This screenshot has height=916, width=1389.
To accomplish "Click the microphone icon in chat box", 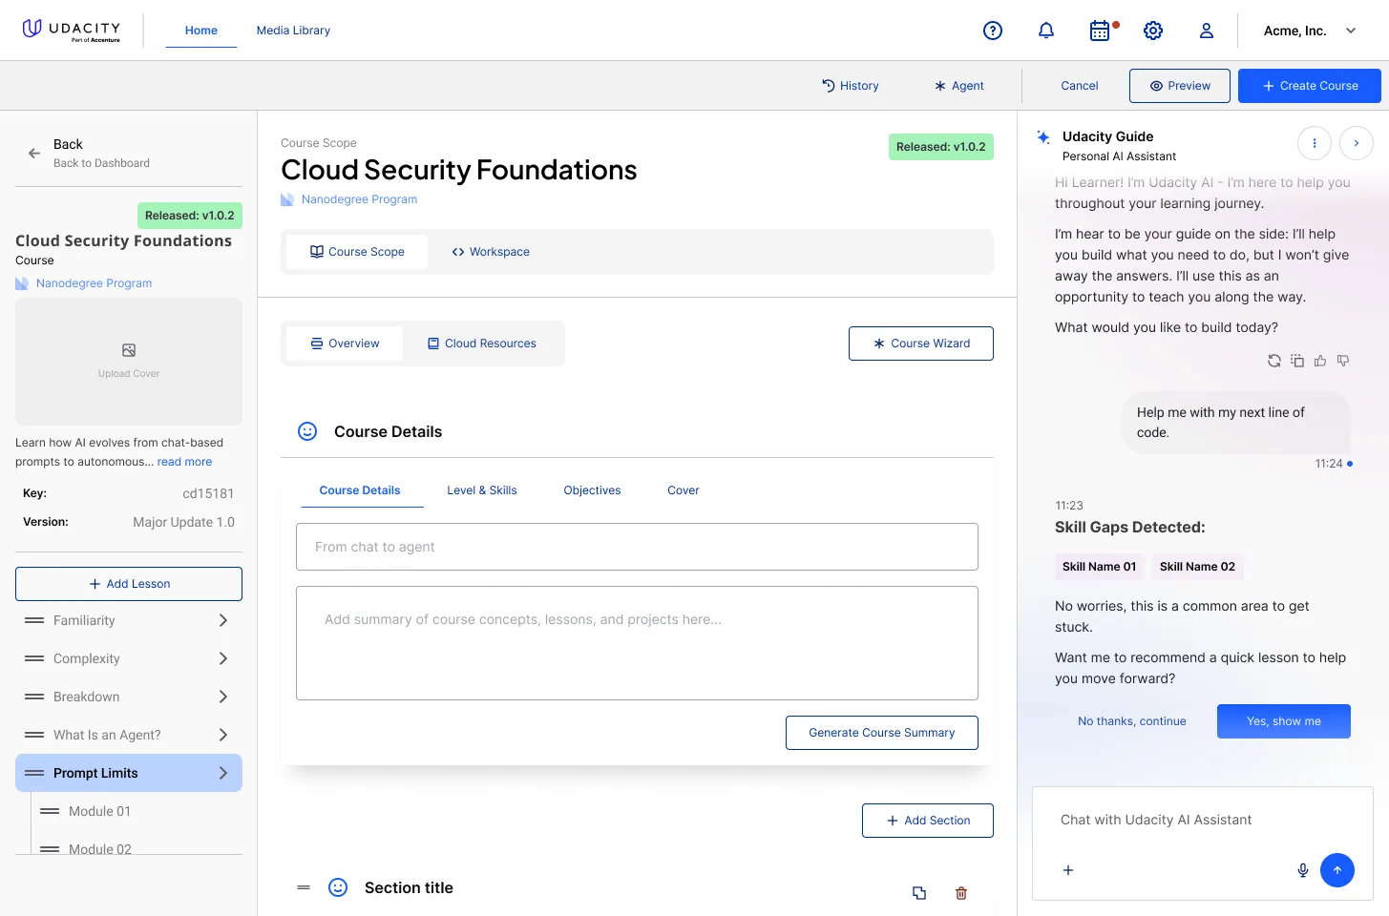I will pos(1303,870).
